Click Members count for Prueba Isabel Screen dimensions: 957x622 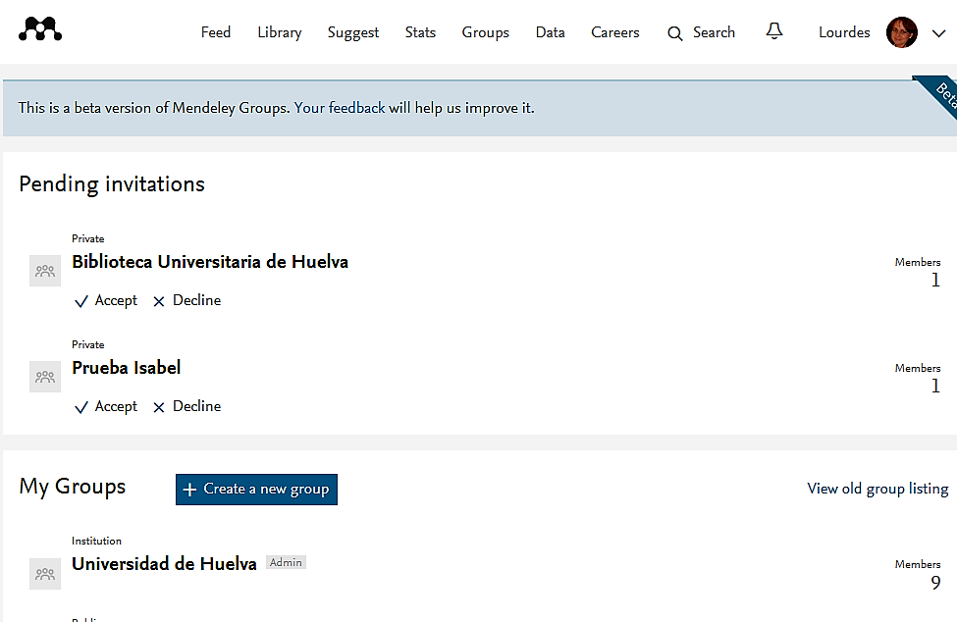point(935,386)
